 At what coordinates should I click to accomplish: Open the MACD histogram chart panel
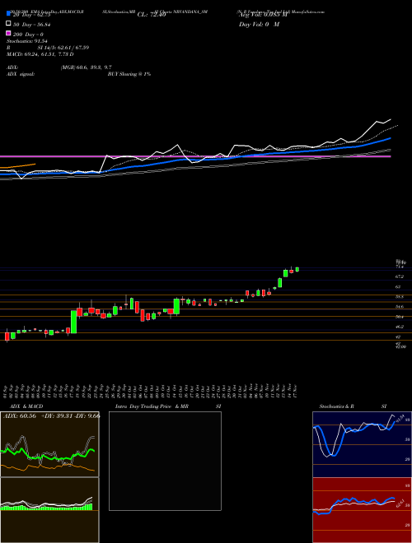point(49,510)
